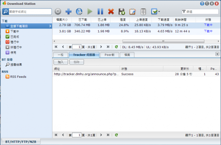Switch to the Tracker 伺服器 tab

click(84, 55)
